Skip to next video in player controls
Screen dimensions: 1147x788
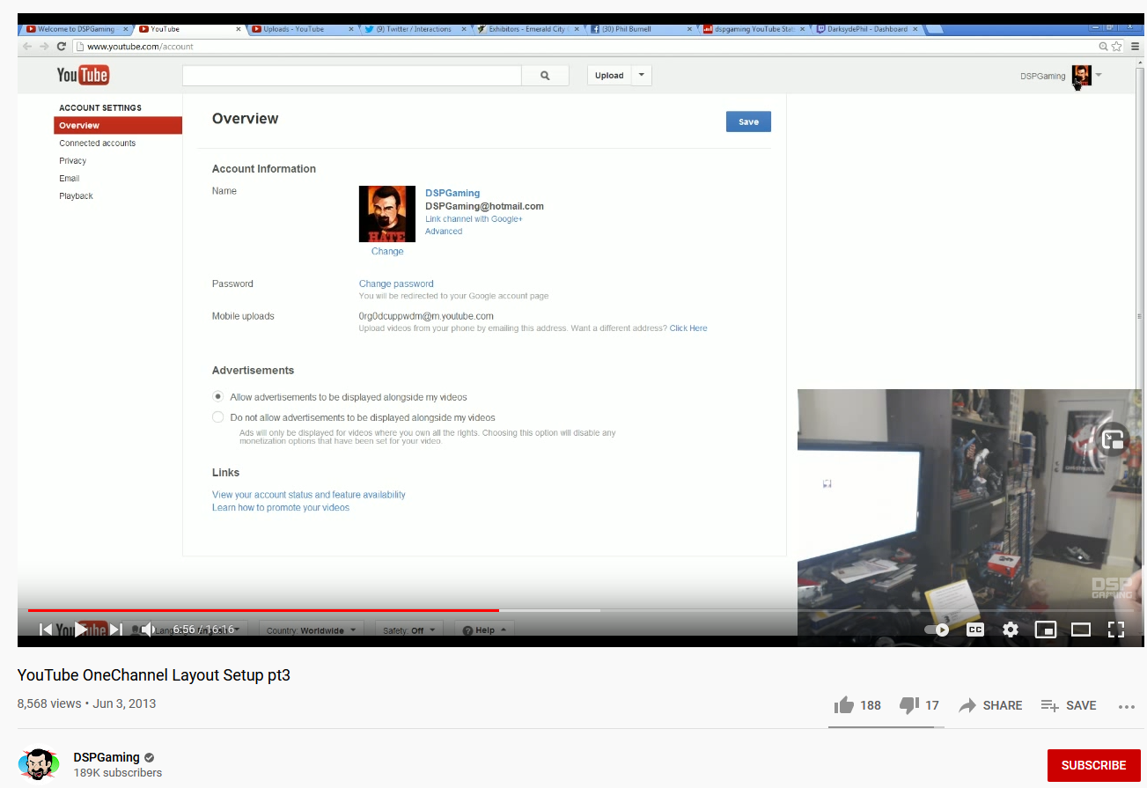tap(115, 630)
